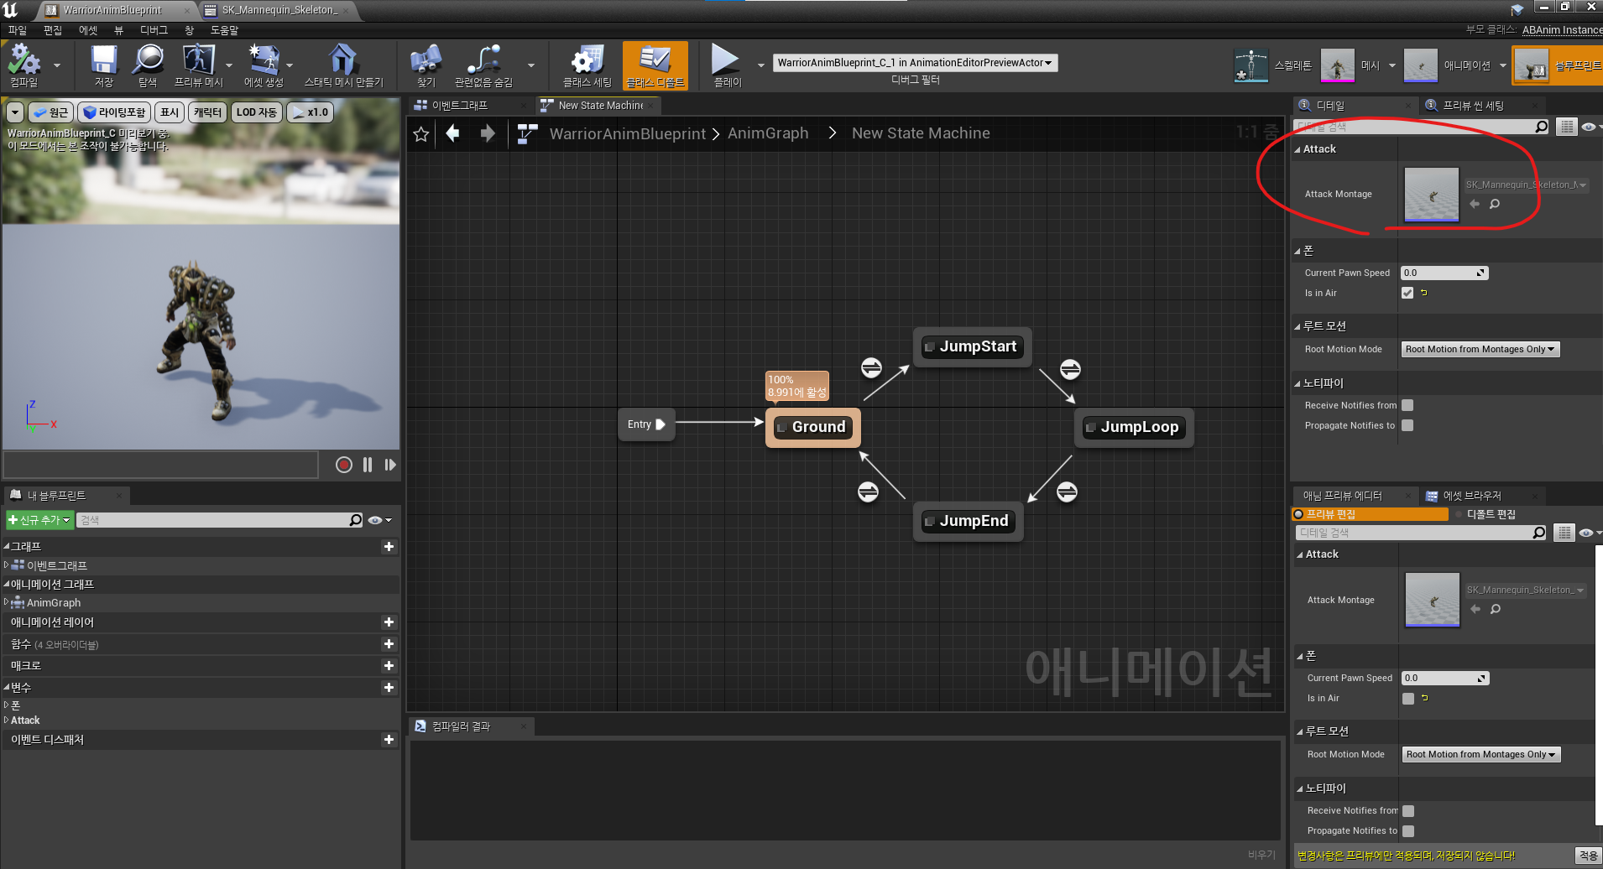Click the Asset Creation (에셋 생성) icon

(264, 65)
